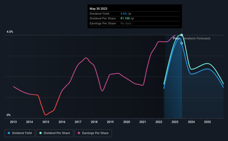Select the 2022 x-axis label
The height and width of the screenshot is (141, 228).
click(x=159, y=122)
